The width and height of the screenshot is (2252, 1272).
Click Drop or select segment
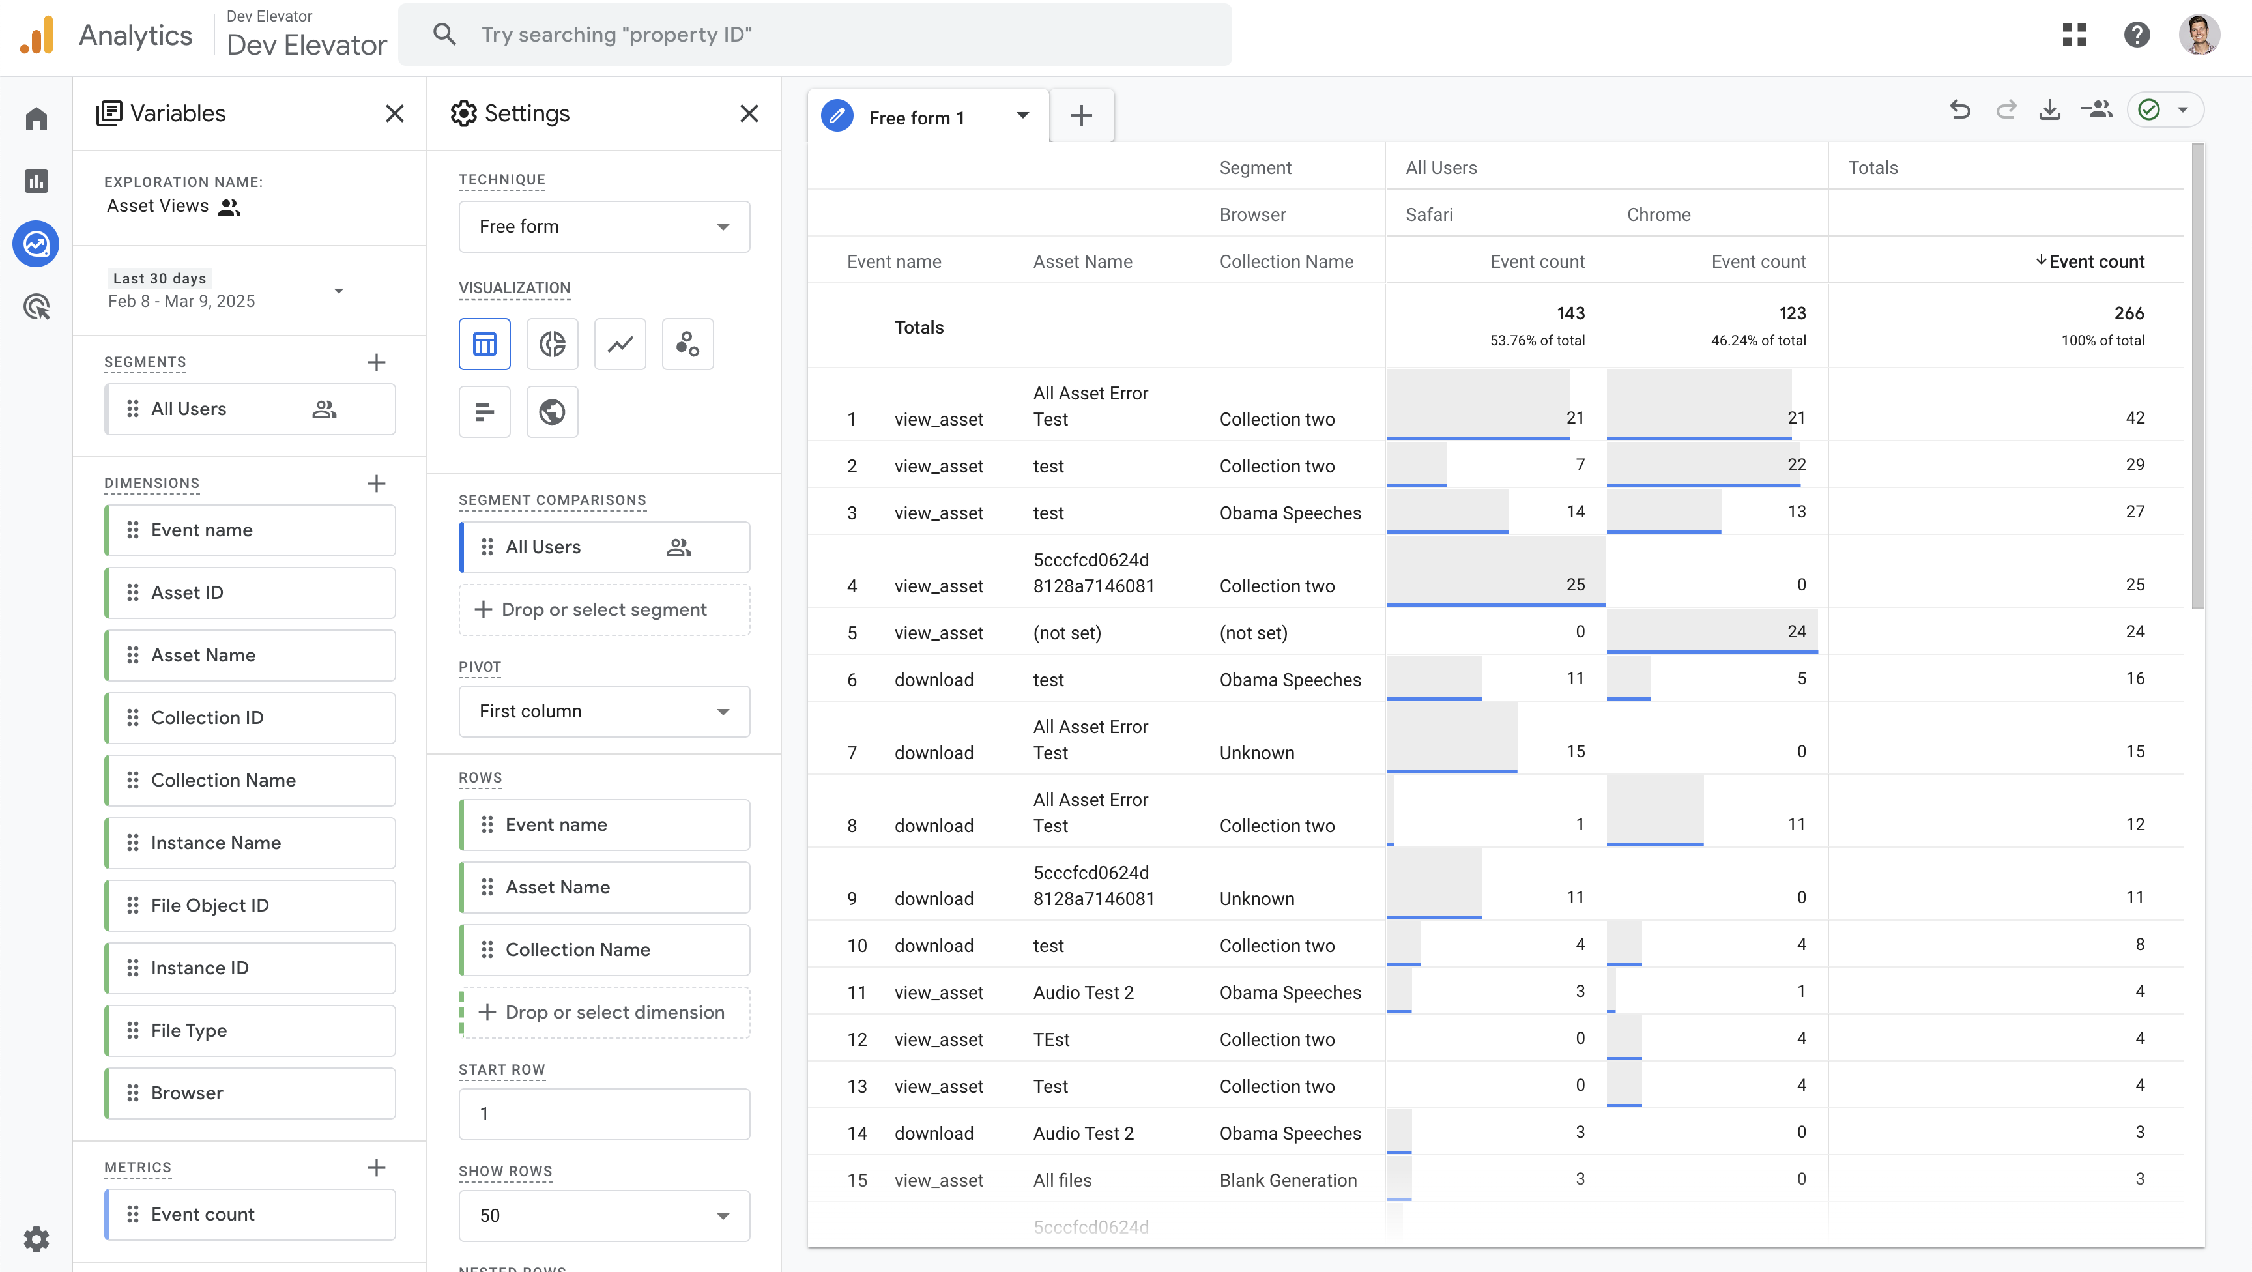604,609
